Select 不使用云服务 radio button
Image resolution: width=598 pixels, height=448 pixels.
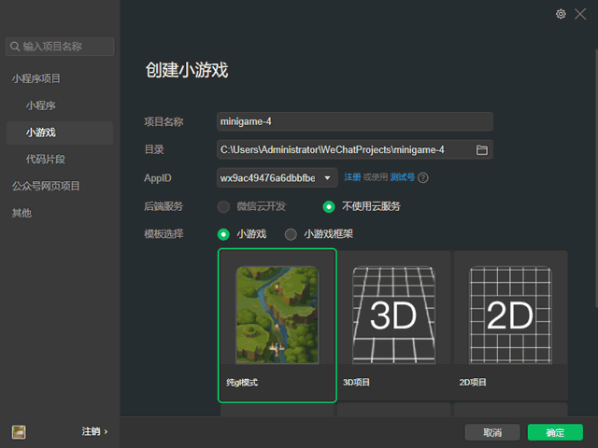coord(328,206)
